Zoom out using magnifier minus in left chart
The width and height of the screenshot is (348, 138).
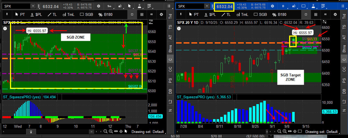point(106,132)
